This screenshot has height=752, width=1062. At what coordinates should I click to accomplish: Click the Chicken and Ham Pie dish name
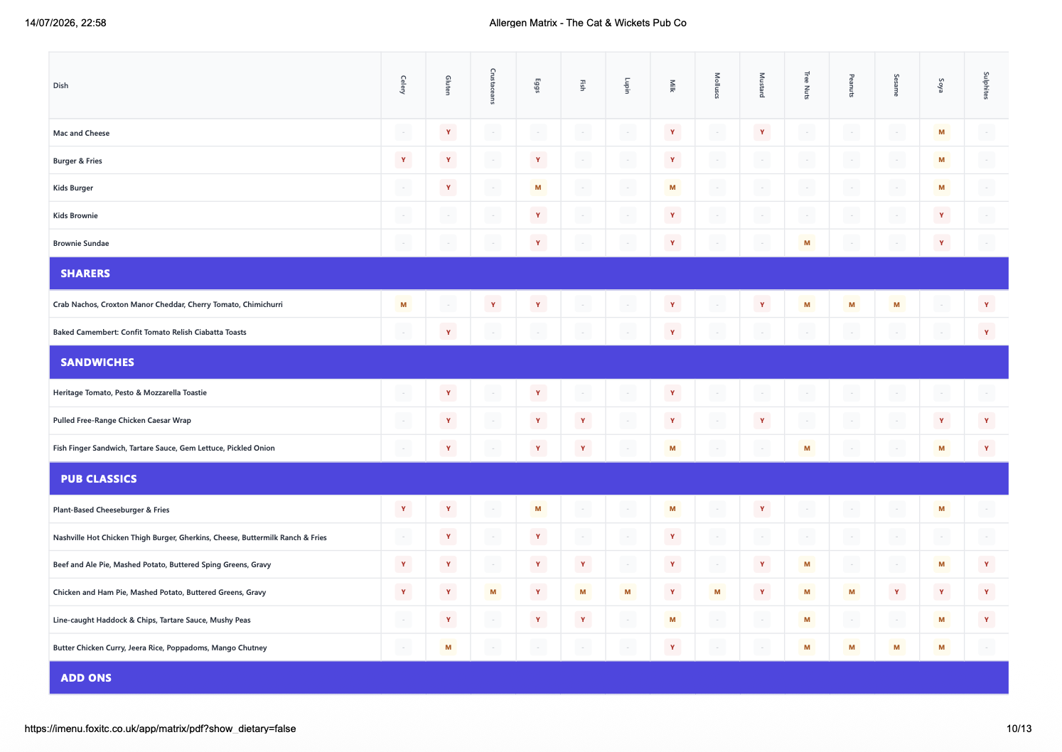pos(160,592)
